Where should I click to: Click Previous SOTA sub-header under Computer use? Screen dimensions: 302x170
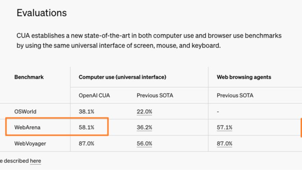[155, 96]
